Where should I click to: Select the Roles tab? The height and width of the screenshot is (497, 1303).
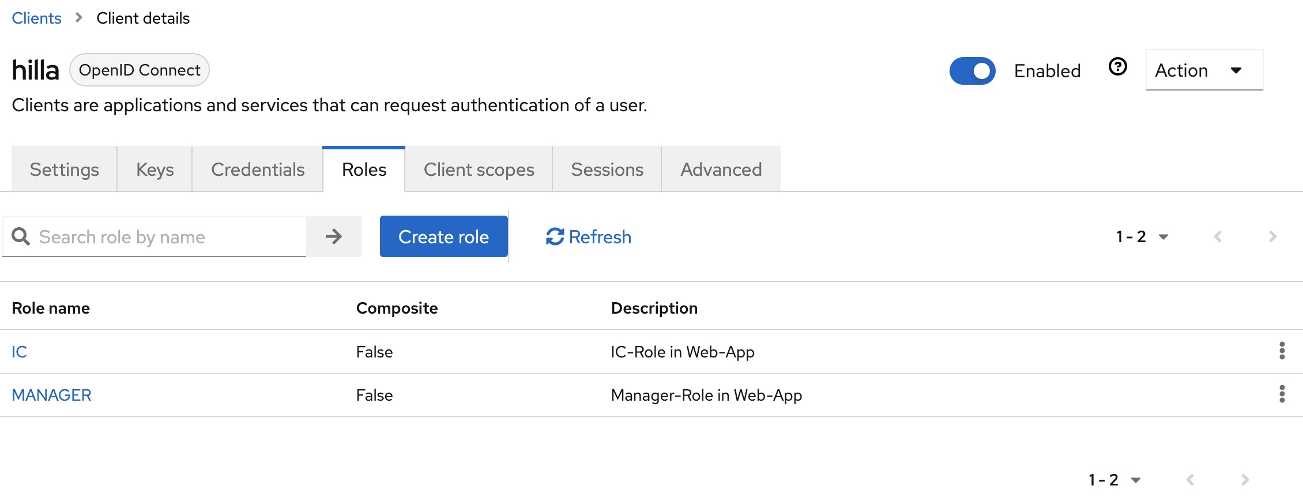point(364,170)
